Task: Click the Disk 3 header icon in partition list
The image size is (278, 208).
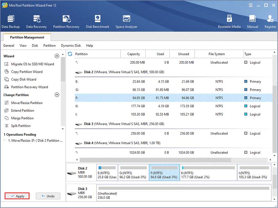Action: [79, 124]
